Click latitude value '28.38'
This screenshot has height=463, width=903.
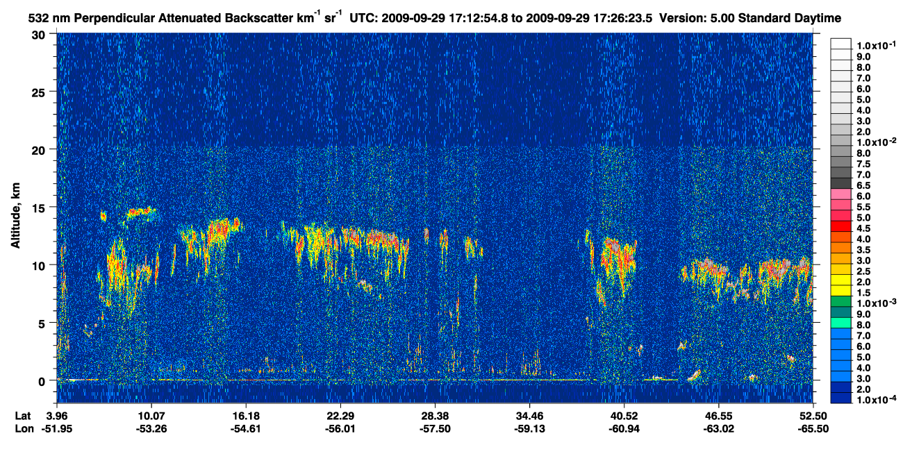point(435,415)
